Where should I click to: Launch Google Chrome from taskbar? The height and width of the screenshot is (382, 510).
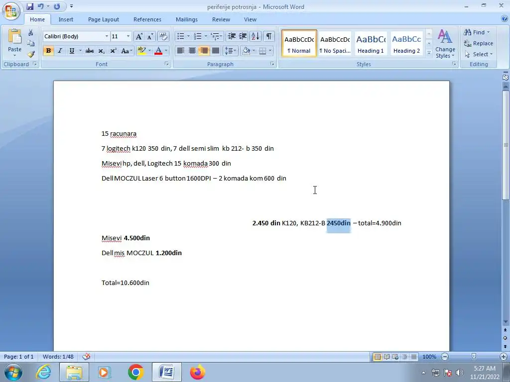135,372
